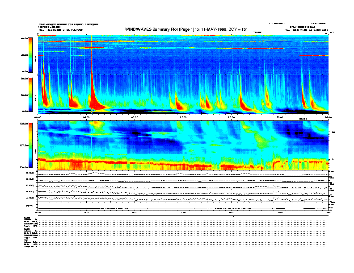Click the RAD1 vertical axis label

[x=35, y=98]
